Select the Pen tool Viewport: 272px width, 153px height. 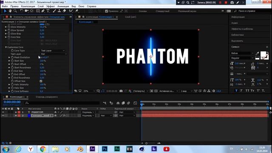click(x=42, y=11)
